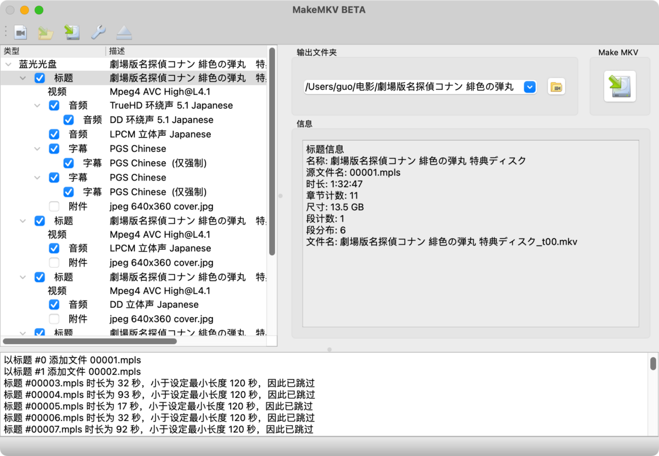Click the toolbar's green-arrow hard drive icon
This screenshot has width=659, height=456.
click(x=72, y=32)
